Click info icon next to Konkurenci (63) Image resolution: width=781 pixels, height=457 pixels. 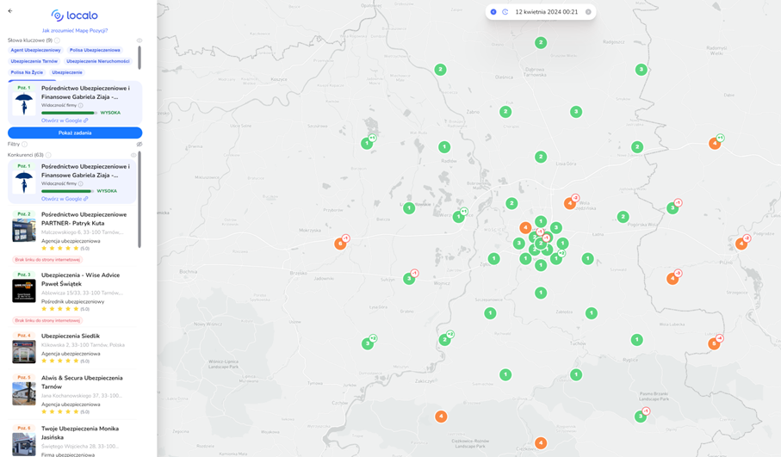point(48,156)
